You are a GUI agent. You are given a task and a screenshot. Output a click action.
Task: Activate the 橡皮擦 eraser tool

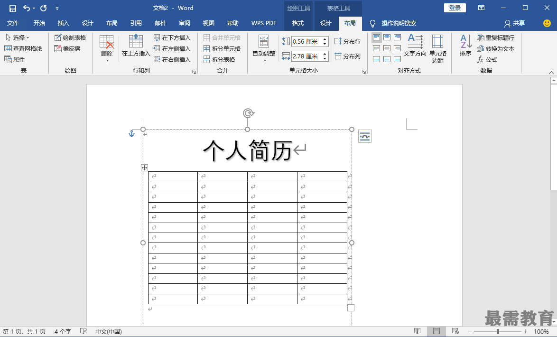pyautogui.click(x=67, y=48)
